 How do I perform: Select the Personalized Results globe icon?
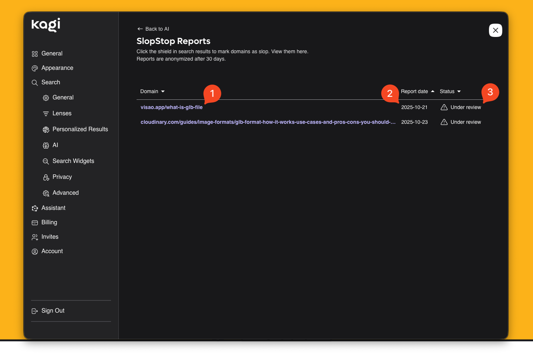pos(46,130)
